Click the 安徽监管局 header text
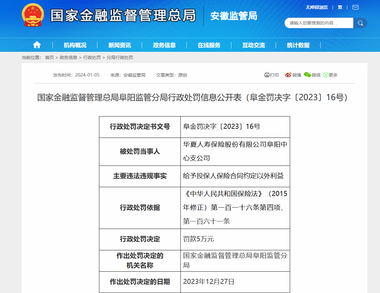 [x=234, y=16]
